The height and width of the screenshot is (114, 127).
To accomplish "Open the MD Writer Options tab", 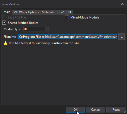I will click(26, 12).
